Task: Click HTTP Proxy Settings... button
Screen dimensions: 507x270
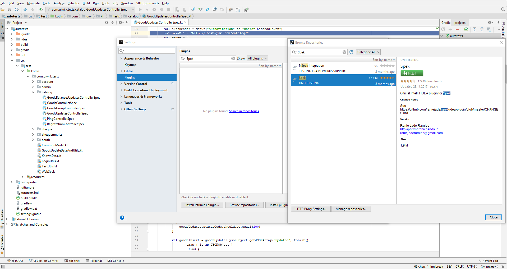Action: pos(311,209)
